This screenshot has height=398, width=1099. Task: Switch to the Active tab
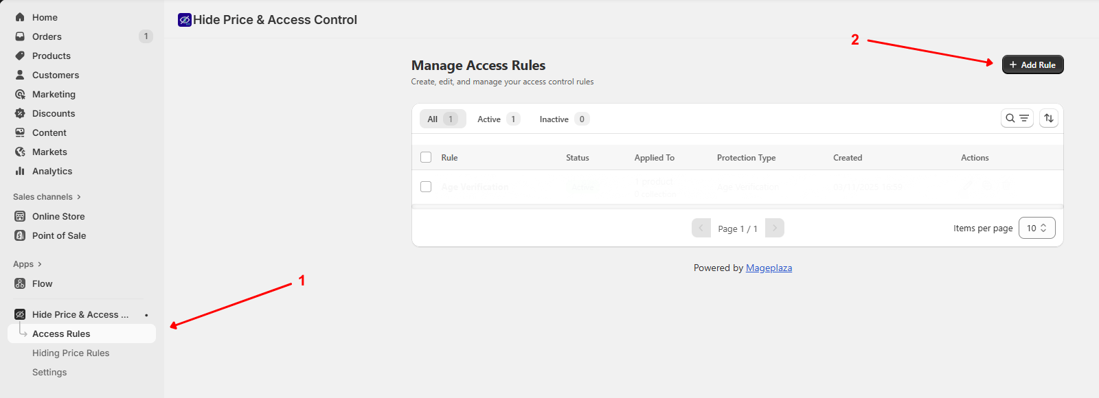coord(499,119)
